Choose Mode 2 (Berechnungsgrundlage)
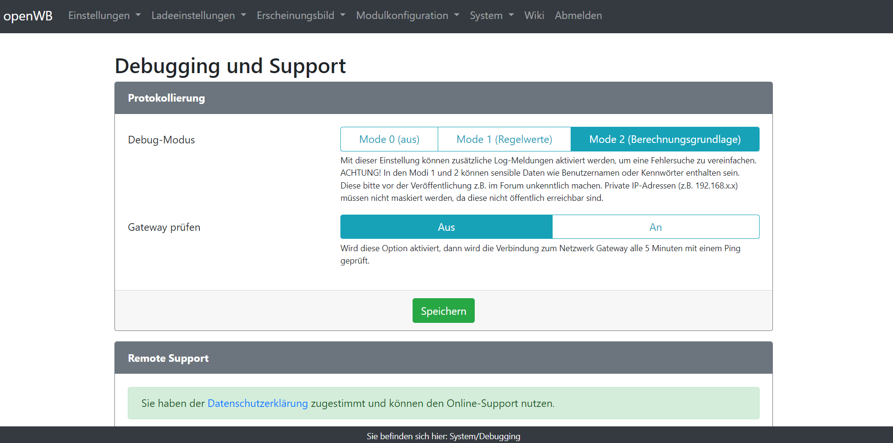893x443 pixels. 664,139
